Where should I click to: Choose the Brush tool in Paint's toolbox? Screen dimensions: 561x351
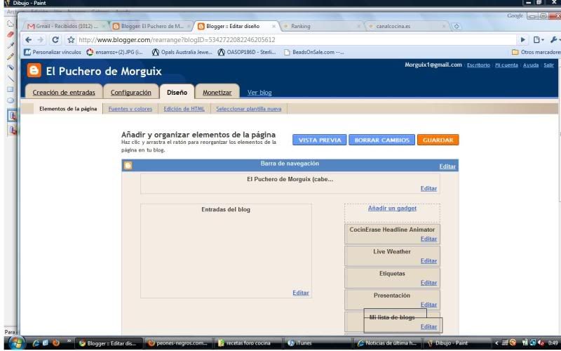point(11,67)
